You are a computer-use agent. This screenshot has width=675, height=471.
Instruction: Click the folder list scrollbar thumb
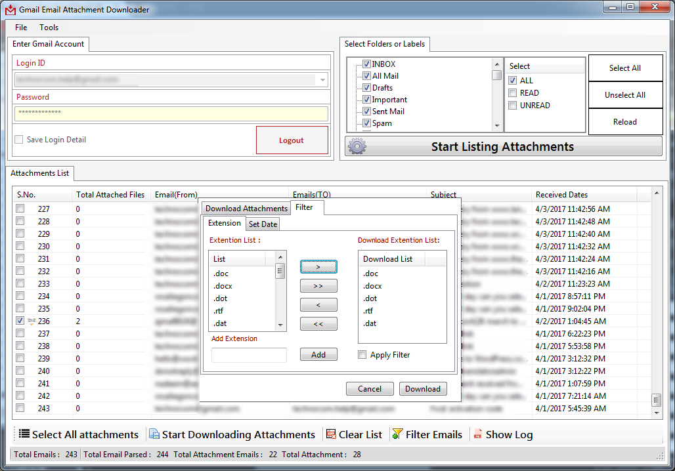(497, 75)
